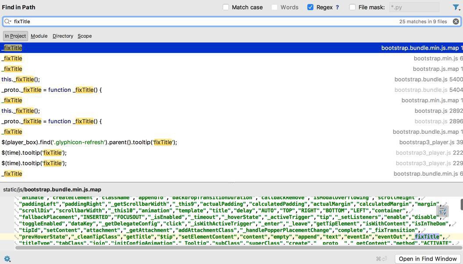Select this._fixTitle(); result in bootstrap.bundle.js 5400
This screenshot has width=463, height=264.
click(175, 79)
